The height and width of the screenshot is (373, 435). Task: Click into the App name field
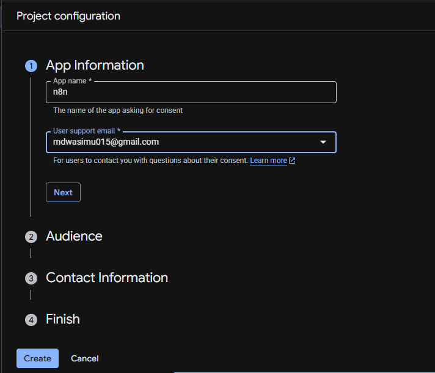191,93
